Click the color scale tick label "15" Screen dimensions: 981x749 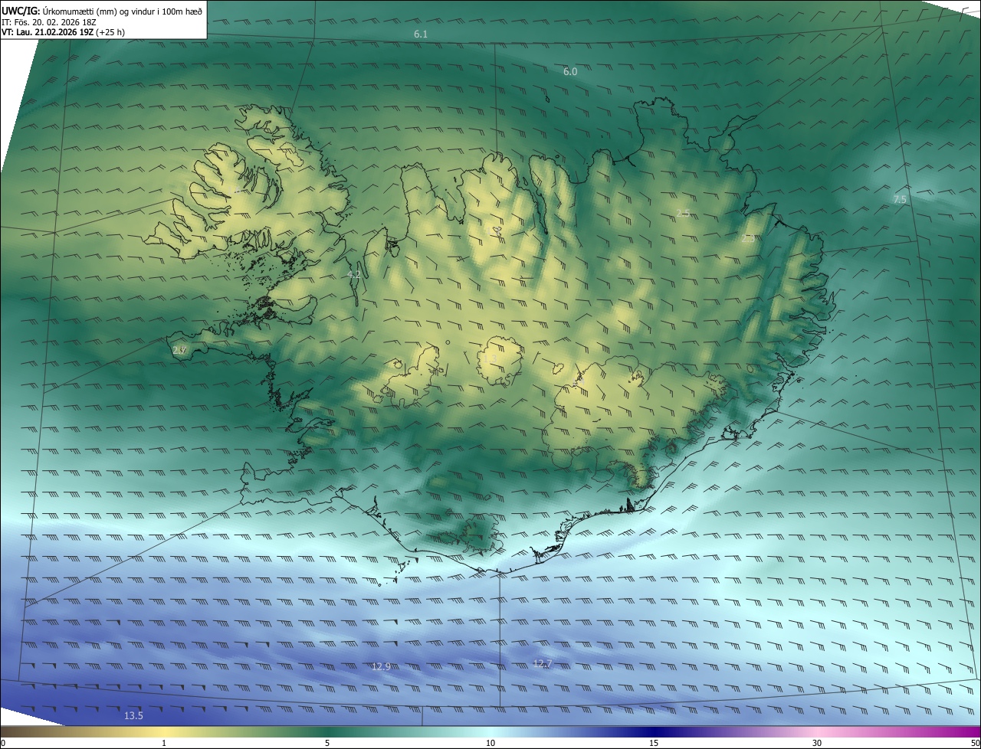[654, 744]
